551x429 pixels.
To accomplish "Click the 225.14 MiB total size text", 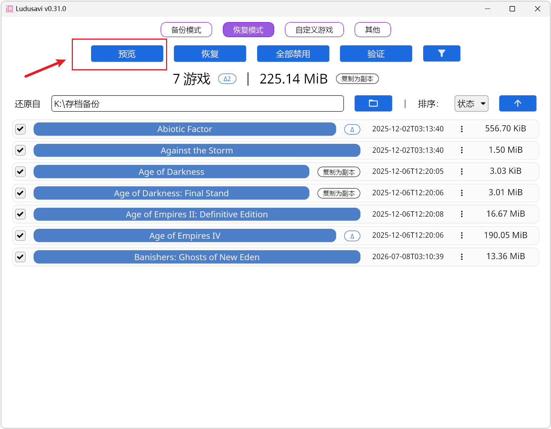I will pos(294,79).
